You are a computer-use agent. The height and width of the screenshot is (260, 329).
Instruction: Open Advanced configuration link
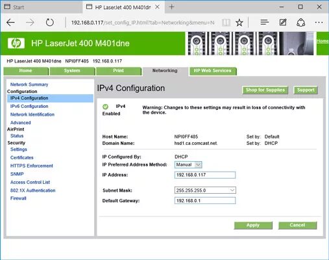pyautogui.click(x=21, y=123)
